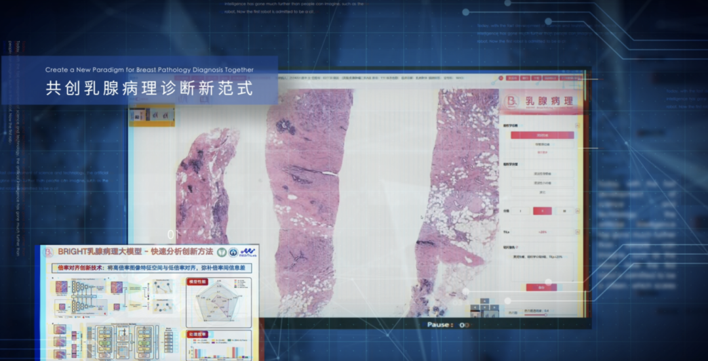Choose the second option under the red histology button
The height and width of the screenshot is (361, 708).
tap(541, 144)
